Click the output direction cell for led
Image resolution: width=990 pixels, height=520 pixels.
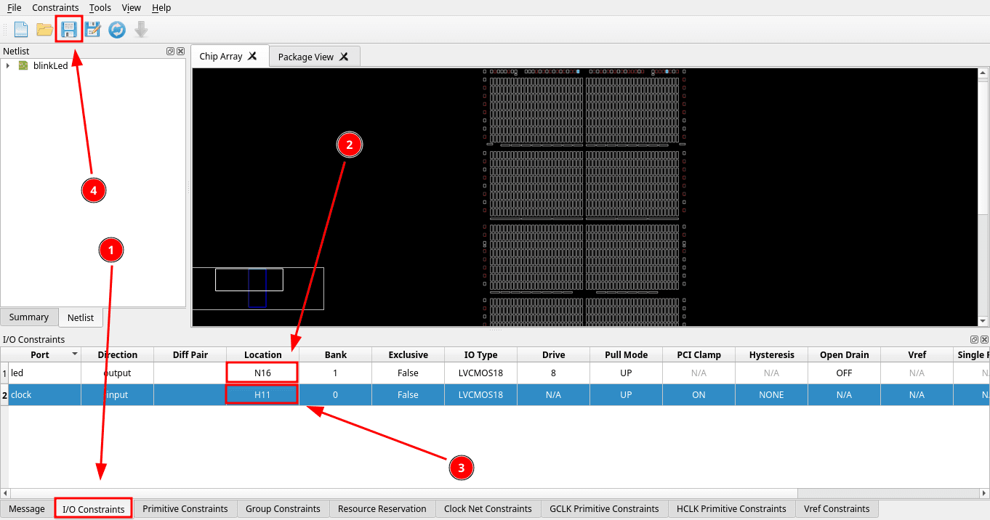tap(117, 373)
